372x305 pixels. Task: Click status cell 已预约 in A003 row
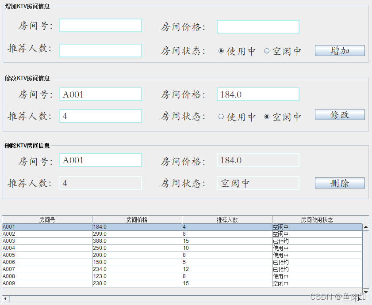click(317, 241)
